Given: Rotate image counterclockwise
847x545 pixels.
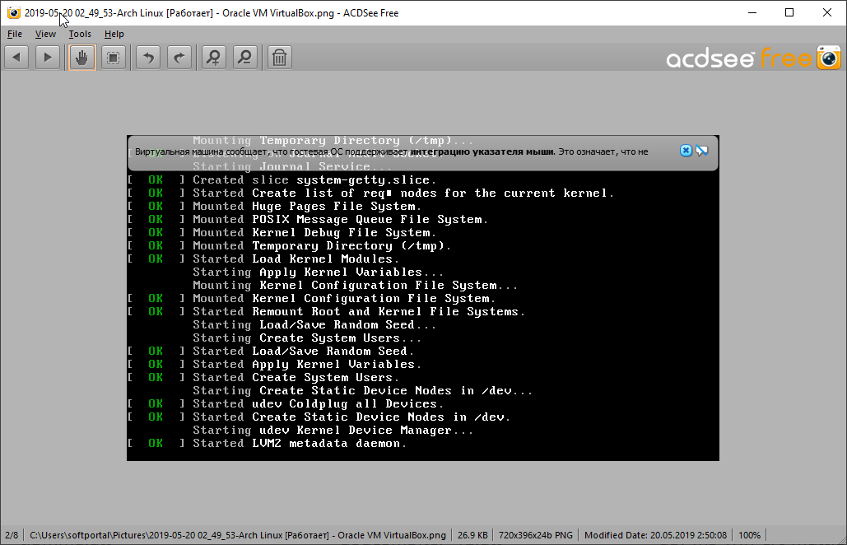Looking at the screenshot, I should point(148,58).
